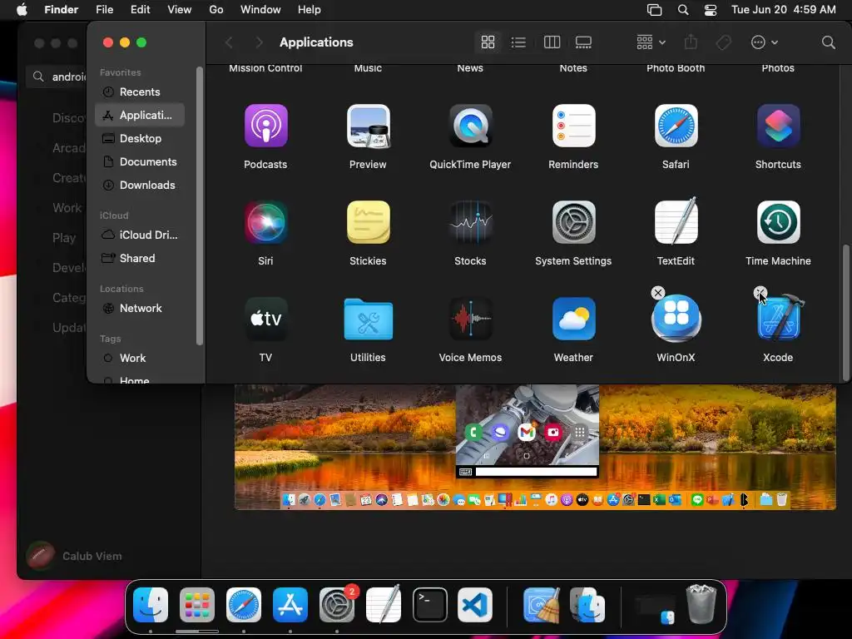Screen dimensions: 852x639
Task: Open Terminal from the Dock
Action: pos(430,606)
